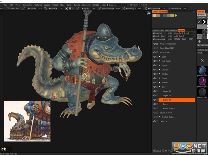Hide the Eyes layer group
This screenshot has height=155, width=208.
[154, 57]
